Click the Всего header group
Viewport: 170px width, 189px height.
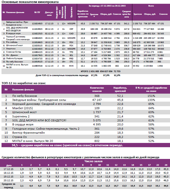[x=151, y=5]
